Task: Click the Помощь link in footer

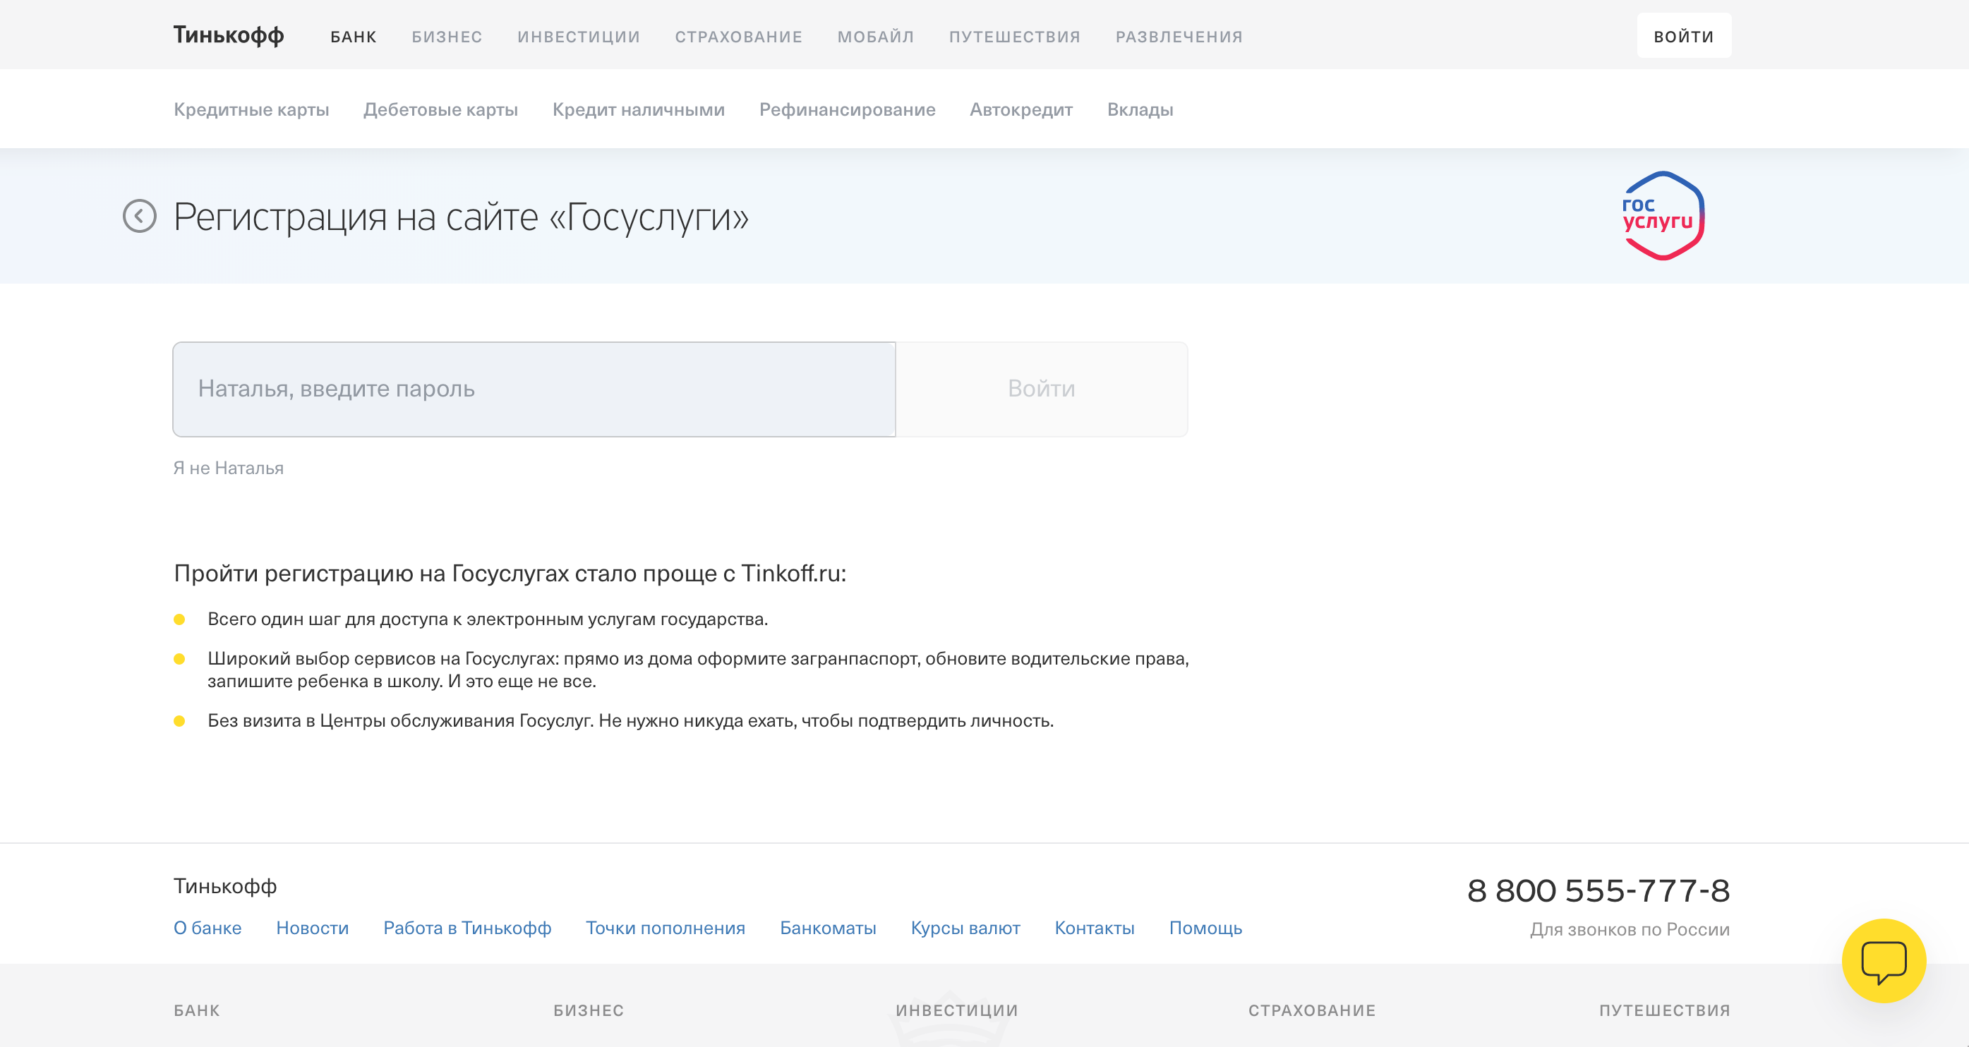Action: pyautogui.click(x=1205, y=928)
